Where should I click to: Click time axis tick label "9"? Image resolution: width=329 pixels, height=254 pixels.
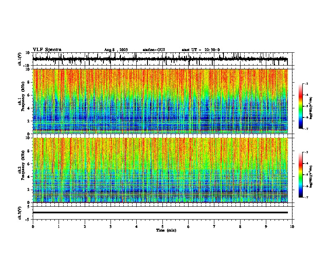pyautogui.click(x=266, y=227)
